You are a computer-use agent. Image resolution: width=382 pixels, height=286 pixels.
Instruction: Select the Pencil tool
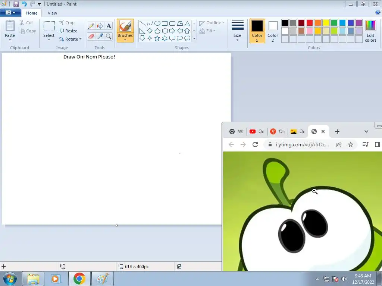pos(91,26)
